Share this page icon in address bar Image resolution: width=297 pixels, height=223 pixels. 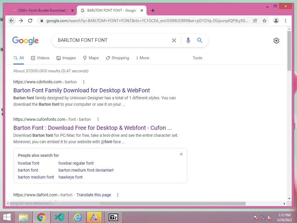coord(255,21)
